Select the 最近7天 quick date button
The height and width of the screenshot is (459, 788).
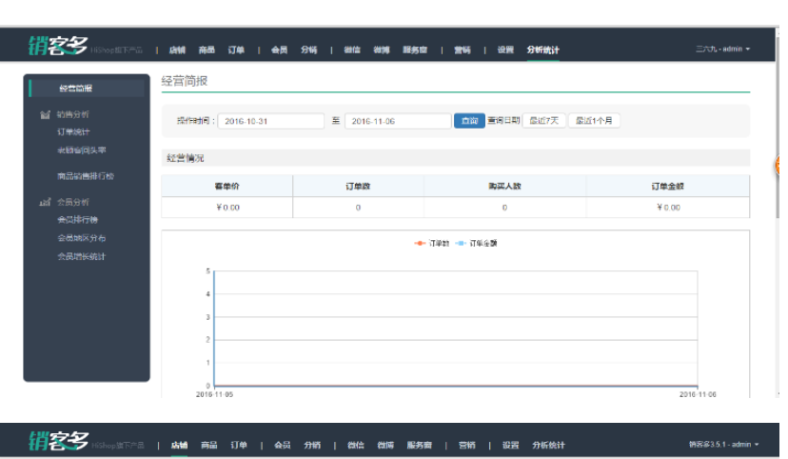544,121
